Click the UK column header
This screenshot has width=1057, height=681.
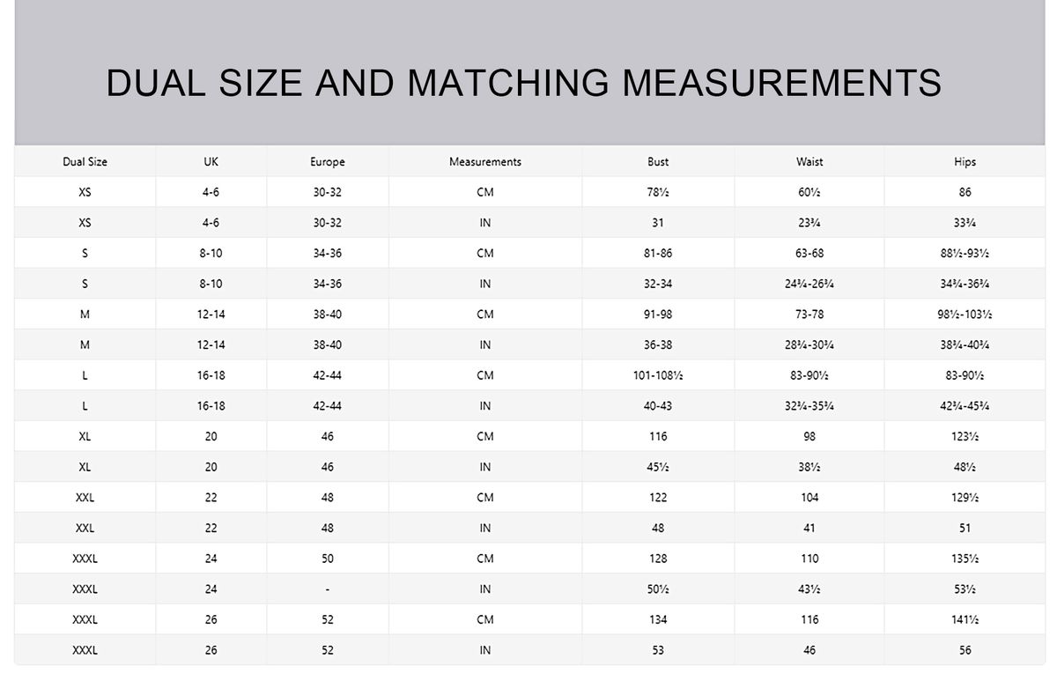pyautogui.click(x=211, y=162)
